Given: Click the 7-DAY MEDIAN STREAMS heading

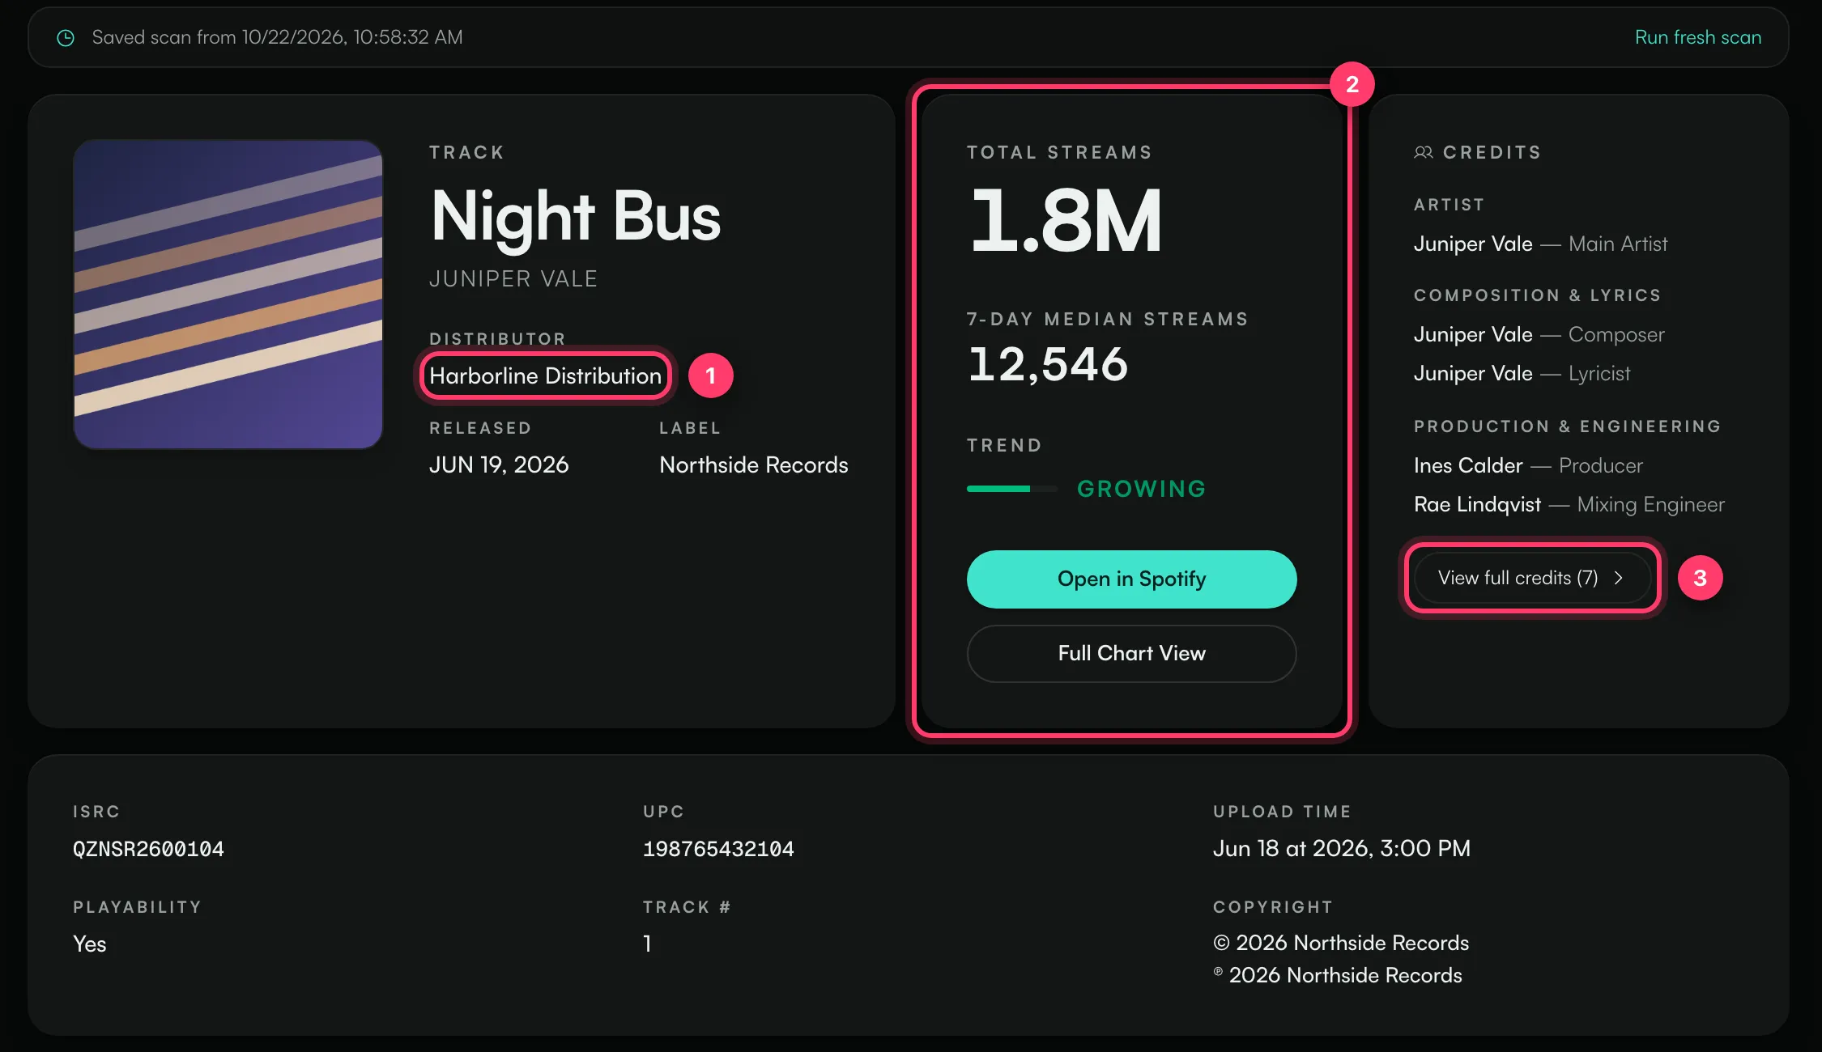Looking at the screenshot, I should click(x=1108, y=319).
